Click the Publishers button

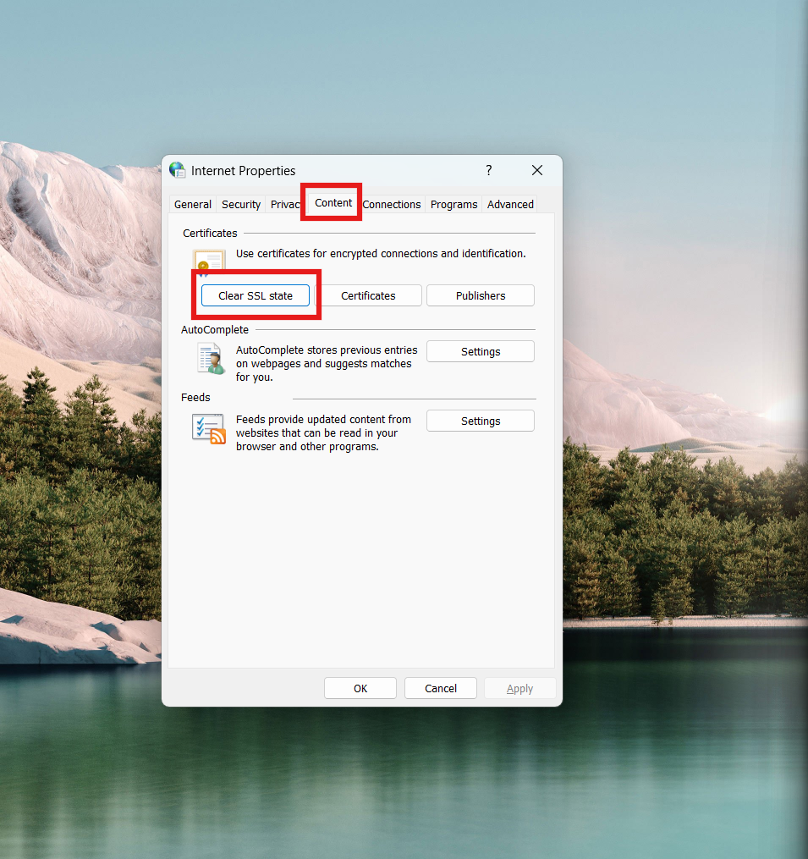[481, 296]
